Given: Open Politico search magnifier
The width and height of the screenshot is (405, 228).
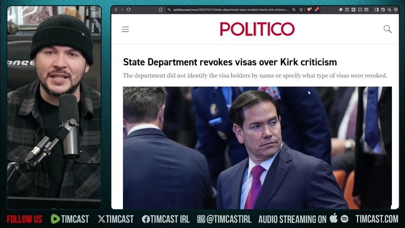Looking at the screenshot, I should (x=388, y=29).
